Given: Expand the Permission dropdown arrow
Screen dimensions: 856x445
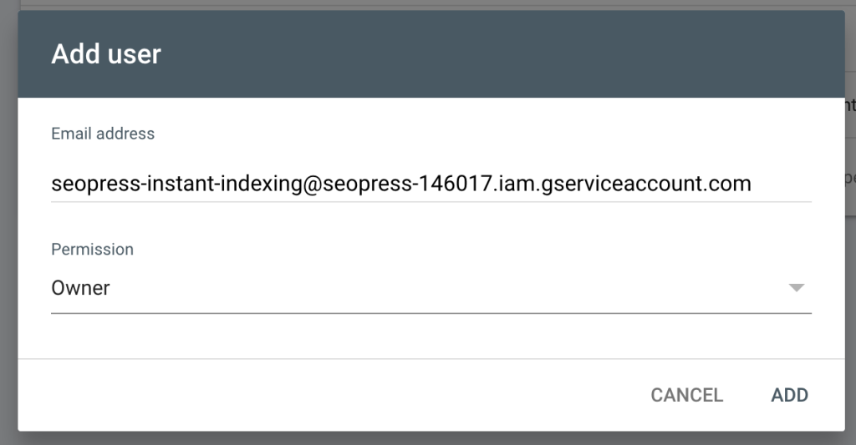Looking at the screenshot, I should [x=797, y=288].
